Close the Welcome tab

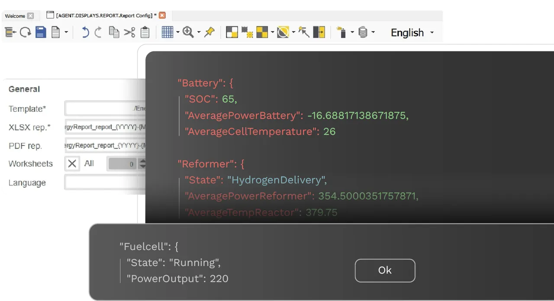[x=30, y=16]
